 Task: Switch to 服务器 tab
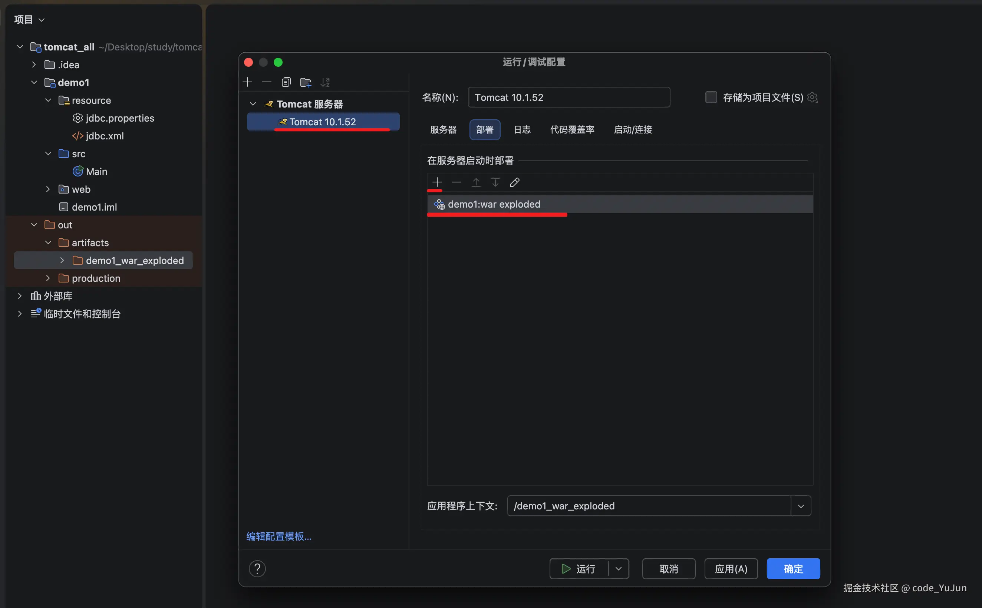[x=443, y=129]
